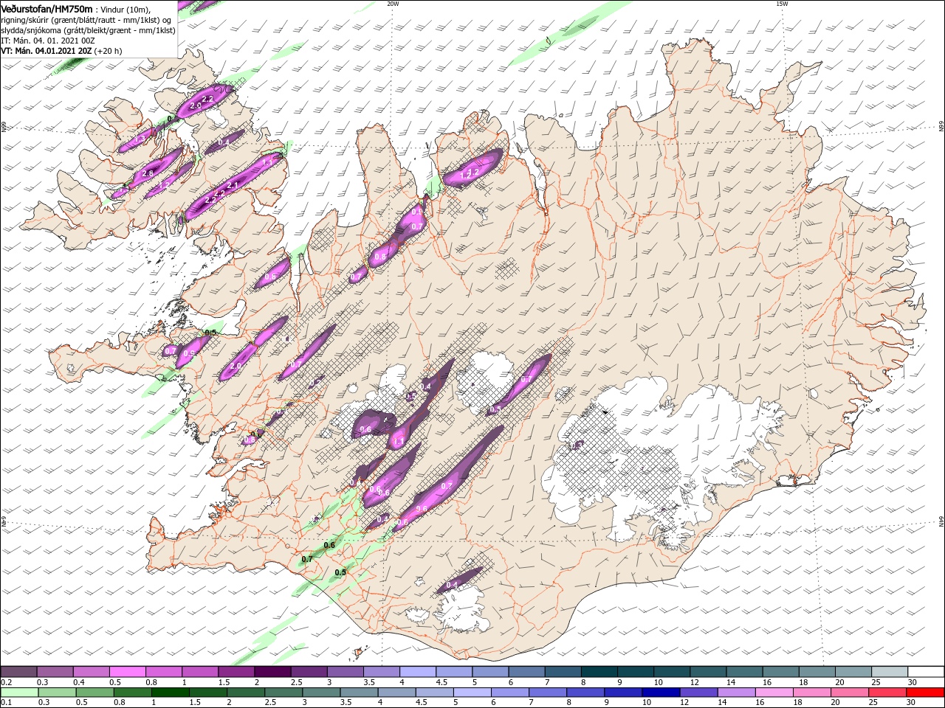Viewport: 945px width, 708px height.
Task: Select the darkest green 1–1.5 swatch, lower row
Action: pyautogui.click(x=171, y=693)
